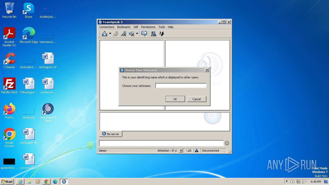The height and width of the screenshot is (185, 329).
Task: Open the contacts manager icon
Action: [x=154, y=34]
